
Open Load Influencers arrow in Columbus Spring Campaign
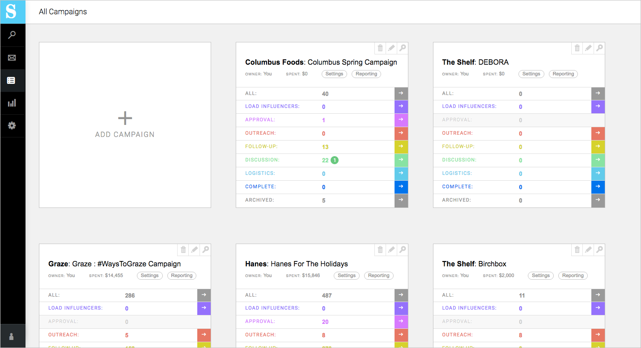401,107
